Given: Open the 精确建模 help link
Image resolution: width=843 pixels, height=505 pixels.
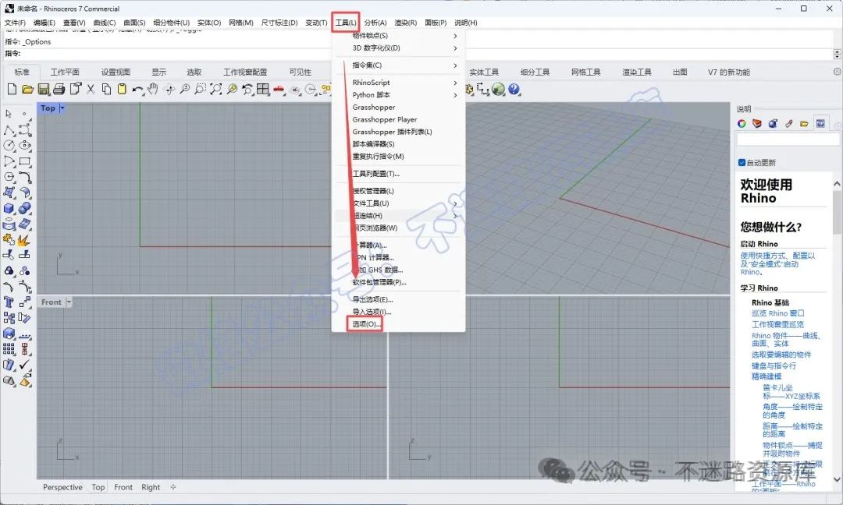Looking at the screenshot, I should [767, 376].
